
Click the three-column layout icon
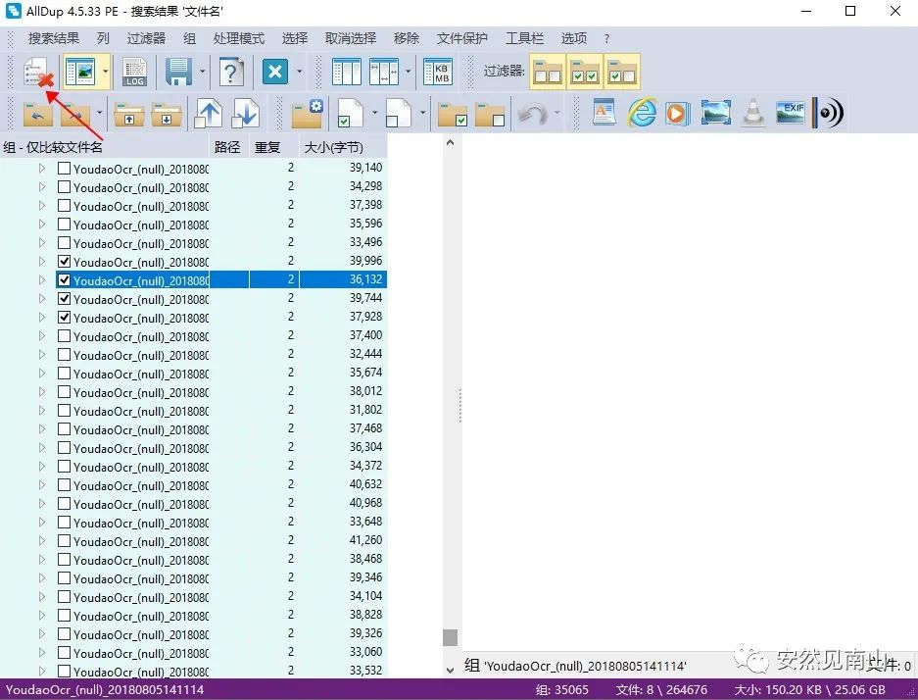coord(347,72)
